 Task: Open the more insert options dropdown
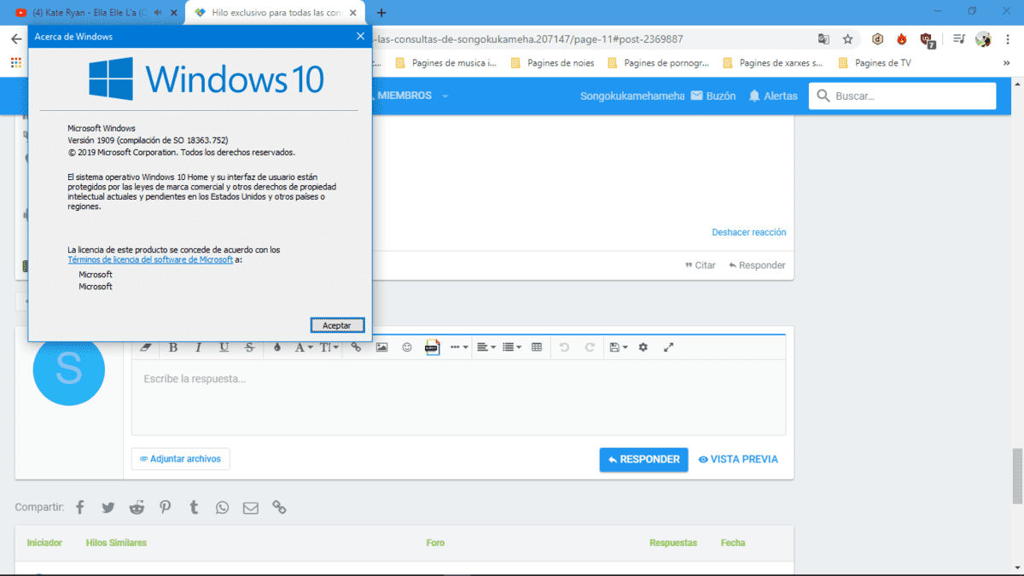(x=459, y=347)
